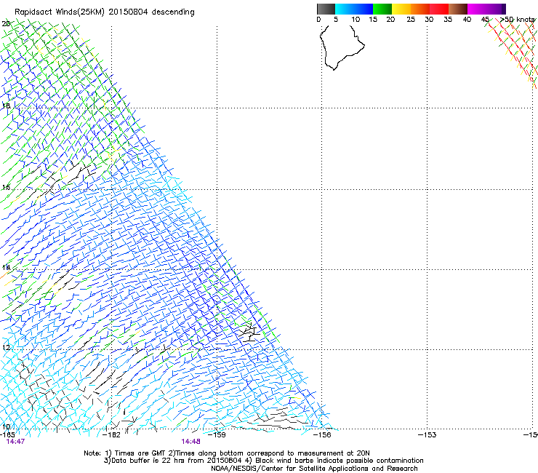Click the purple time stamp "14:48"
Screen dimensions: 538x473
(190, 442)
